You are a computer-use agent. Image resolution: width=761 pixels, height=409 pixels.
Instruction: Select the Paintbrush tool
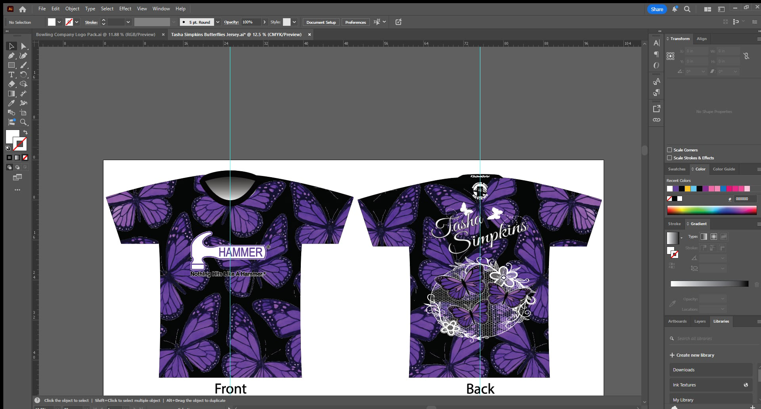click(23, 65)
